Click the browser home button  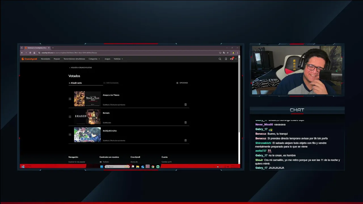34,53
